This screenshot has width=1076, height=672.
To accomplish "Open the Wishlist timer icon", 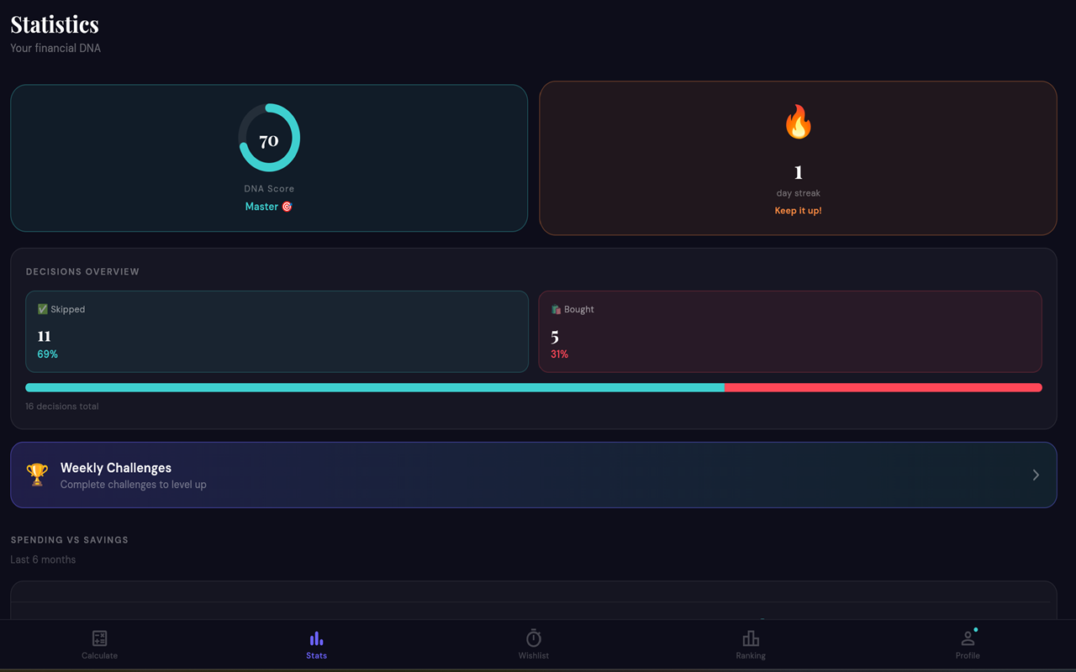I will tap(533, 638).
